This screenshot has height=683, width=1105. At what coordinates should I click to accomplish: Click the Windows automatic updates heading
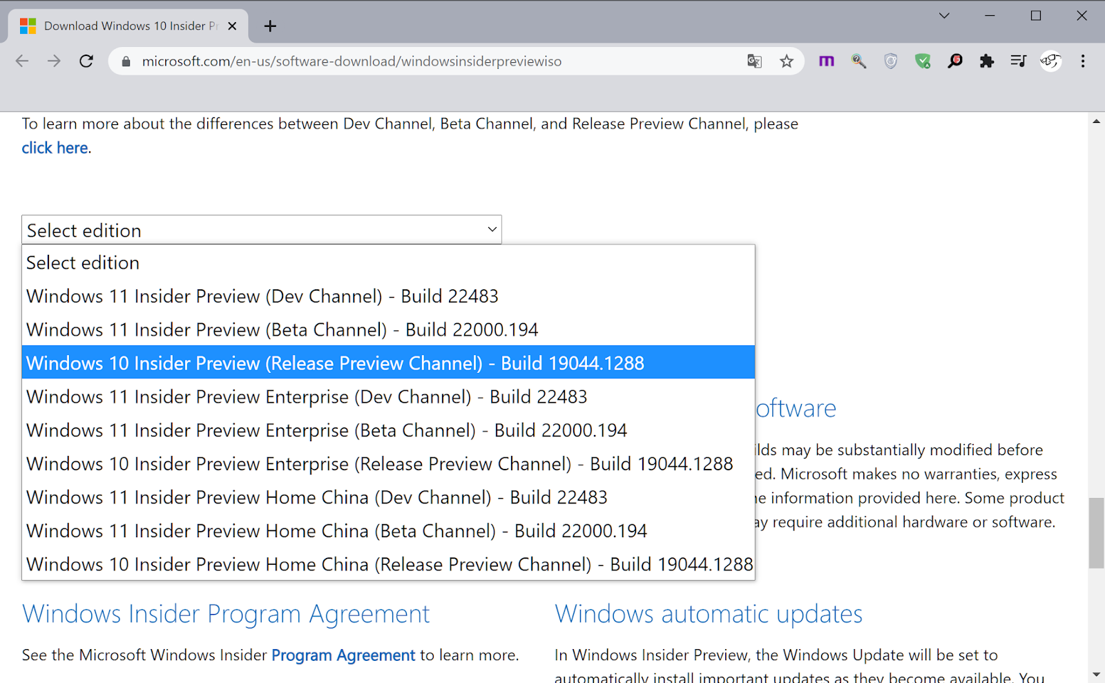click(x=709, y=614)
